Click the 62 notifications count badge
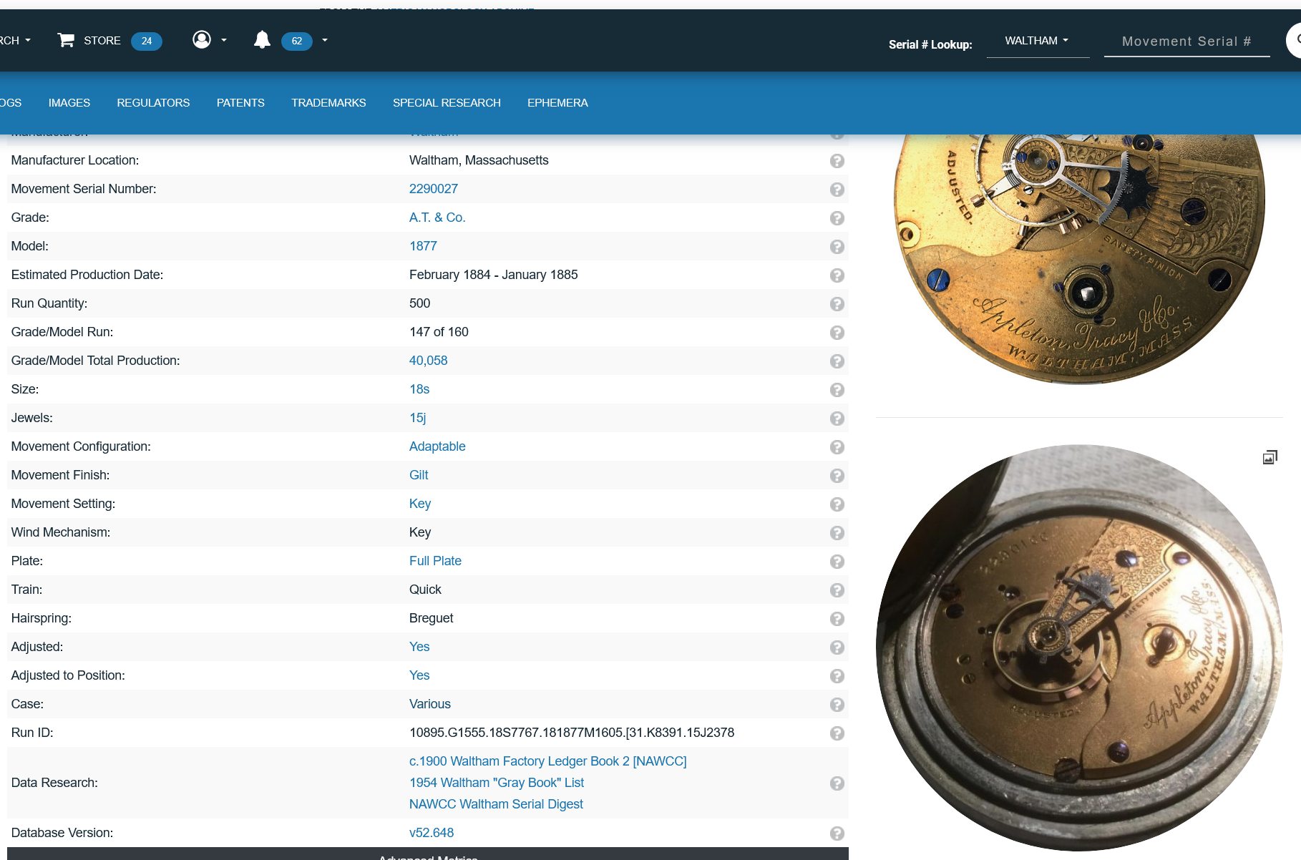Screen dimensions: 1301x860 tap(297, 41)
